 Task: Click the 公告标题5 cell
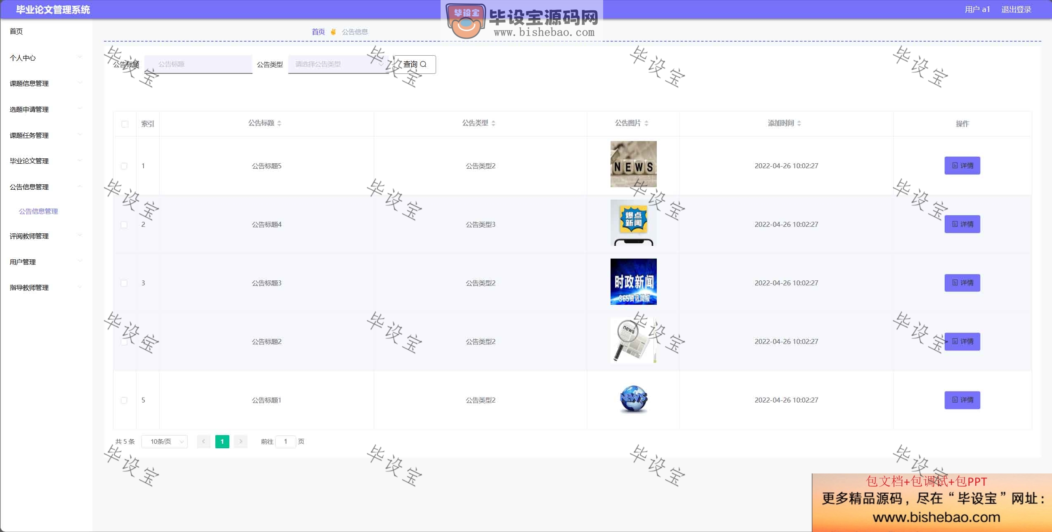tap(267, 166)
